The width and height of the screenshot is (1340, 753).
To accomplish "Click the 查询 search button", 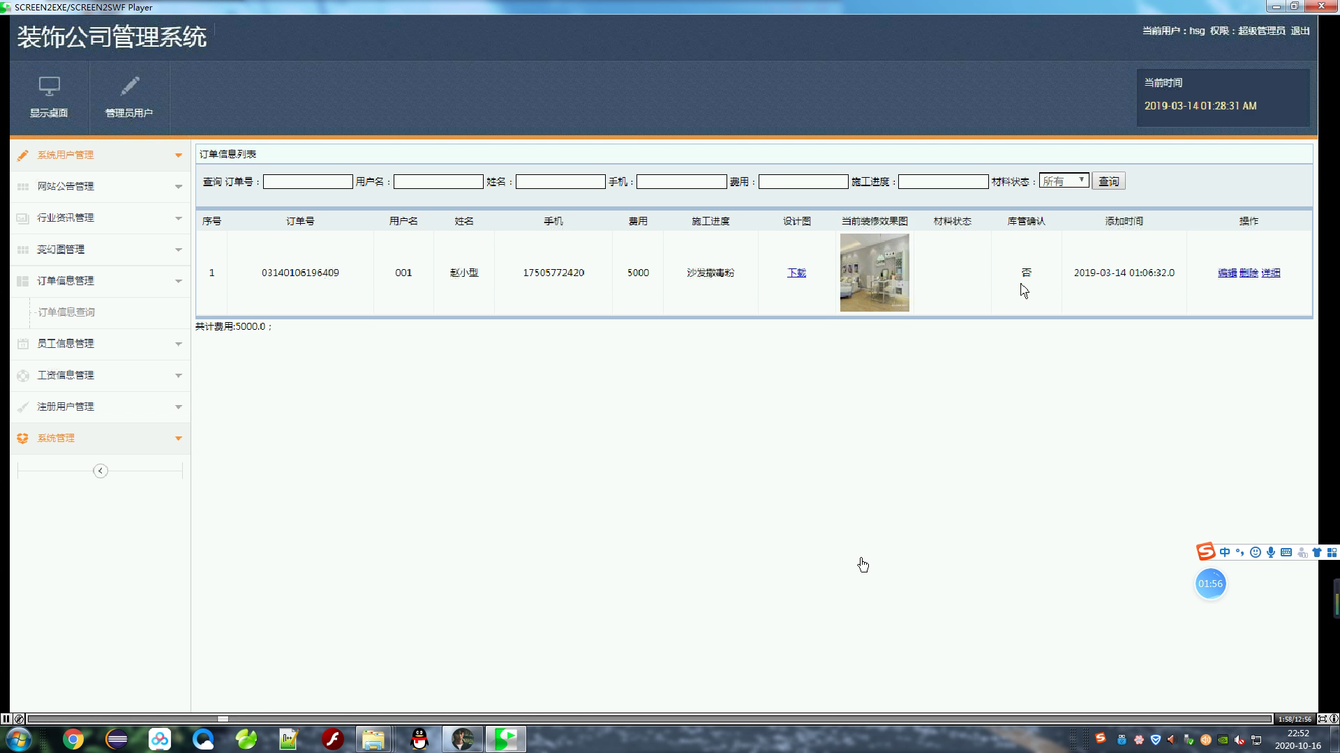I will coord(1108,181).
